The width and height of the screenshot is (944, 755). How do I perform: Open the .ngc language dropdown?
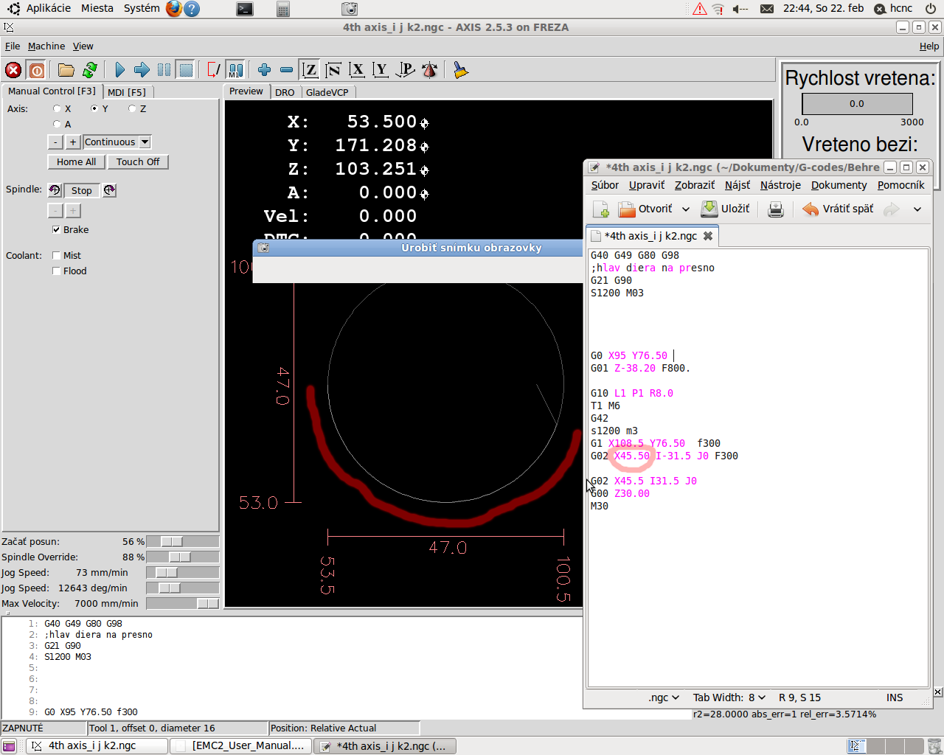(x=664, y=697)
